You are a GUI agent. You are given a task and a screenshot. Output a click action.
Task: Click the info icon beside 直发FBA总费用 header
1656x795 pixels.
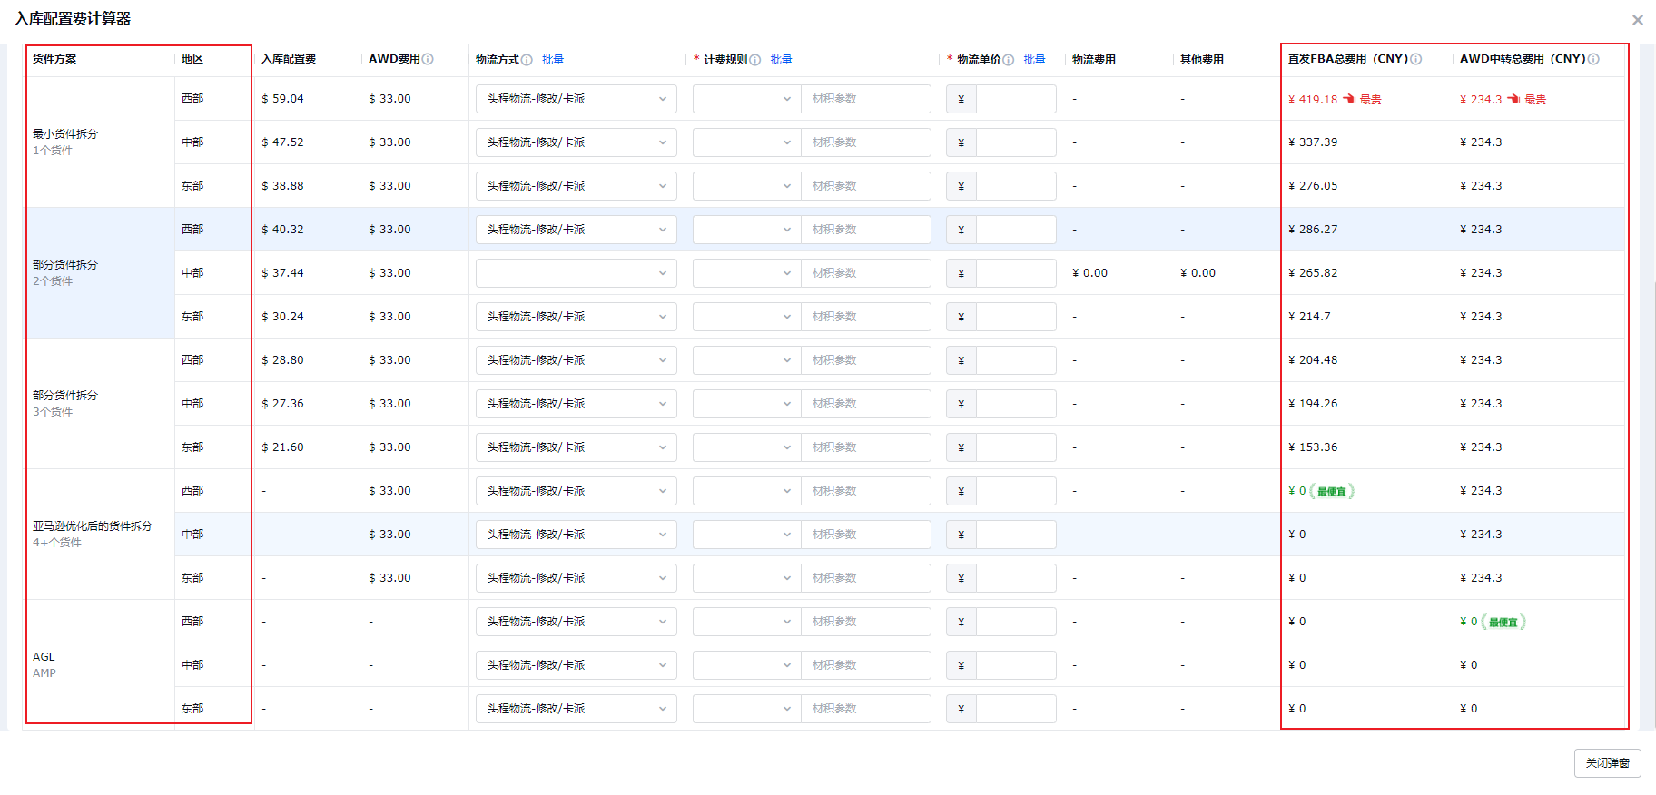(1416, 59)
